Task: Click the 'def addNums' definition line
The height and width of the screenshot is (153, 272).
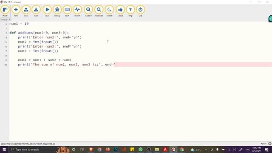Action: point(39,33)
